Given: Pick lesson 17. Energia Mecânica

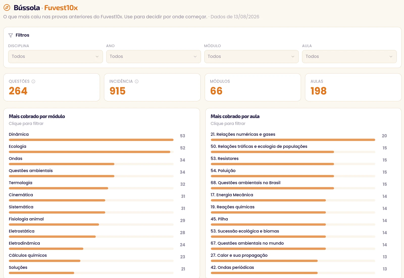Looking at the screenshot, I should tap(299, 197).
